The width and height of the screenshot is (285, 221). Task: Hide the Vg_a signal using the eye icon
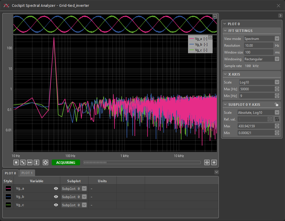[56, 188]
